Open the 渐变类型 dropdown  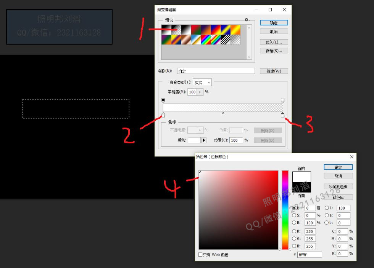click(202, 82)
